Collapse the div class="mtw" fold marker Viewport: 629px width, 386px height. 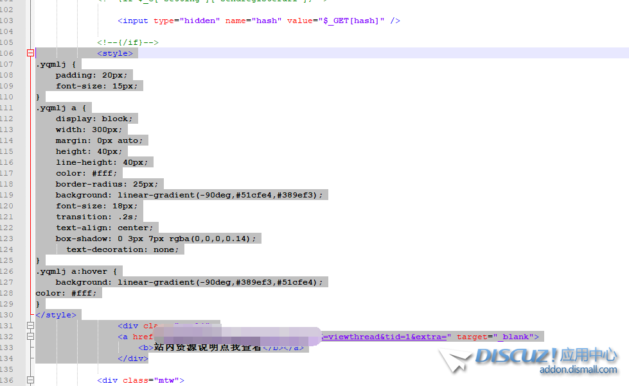[30, 380]
